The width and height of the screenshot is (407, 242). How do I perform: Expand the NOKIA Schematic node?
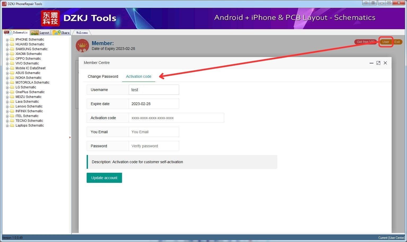pyautogui.click(x=7, y=78)
